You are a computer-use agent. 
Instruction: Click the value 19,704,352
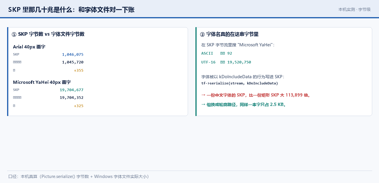[72, 97]
